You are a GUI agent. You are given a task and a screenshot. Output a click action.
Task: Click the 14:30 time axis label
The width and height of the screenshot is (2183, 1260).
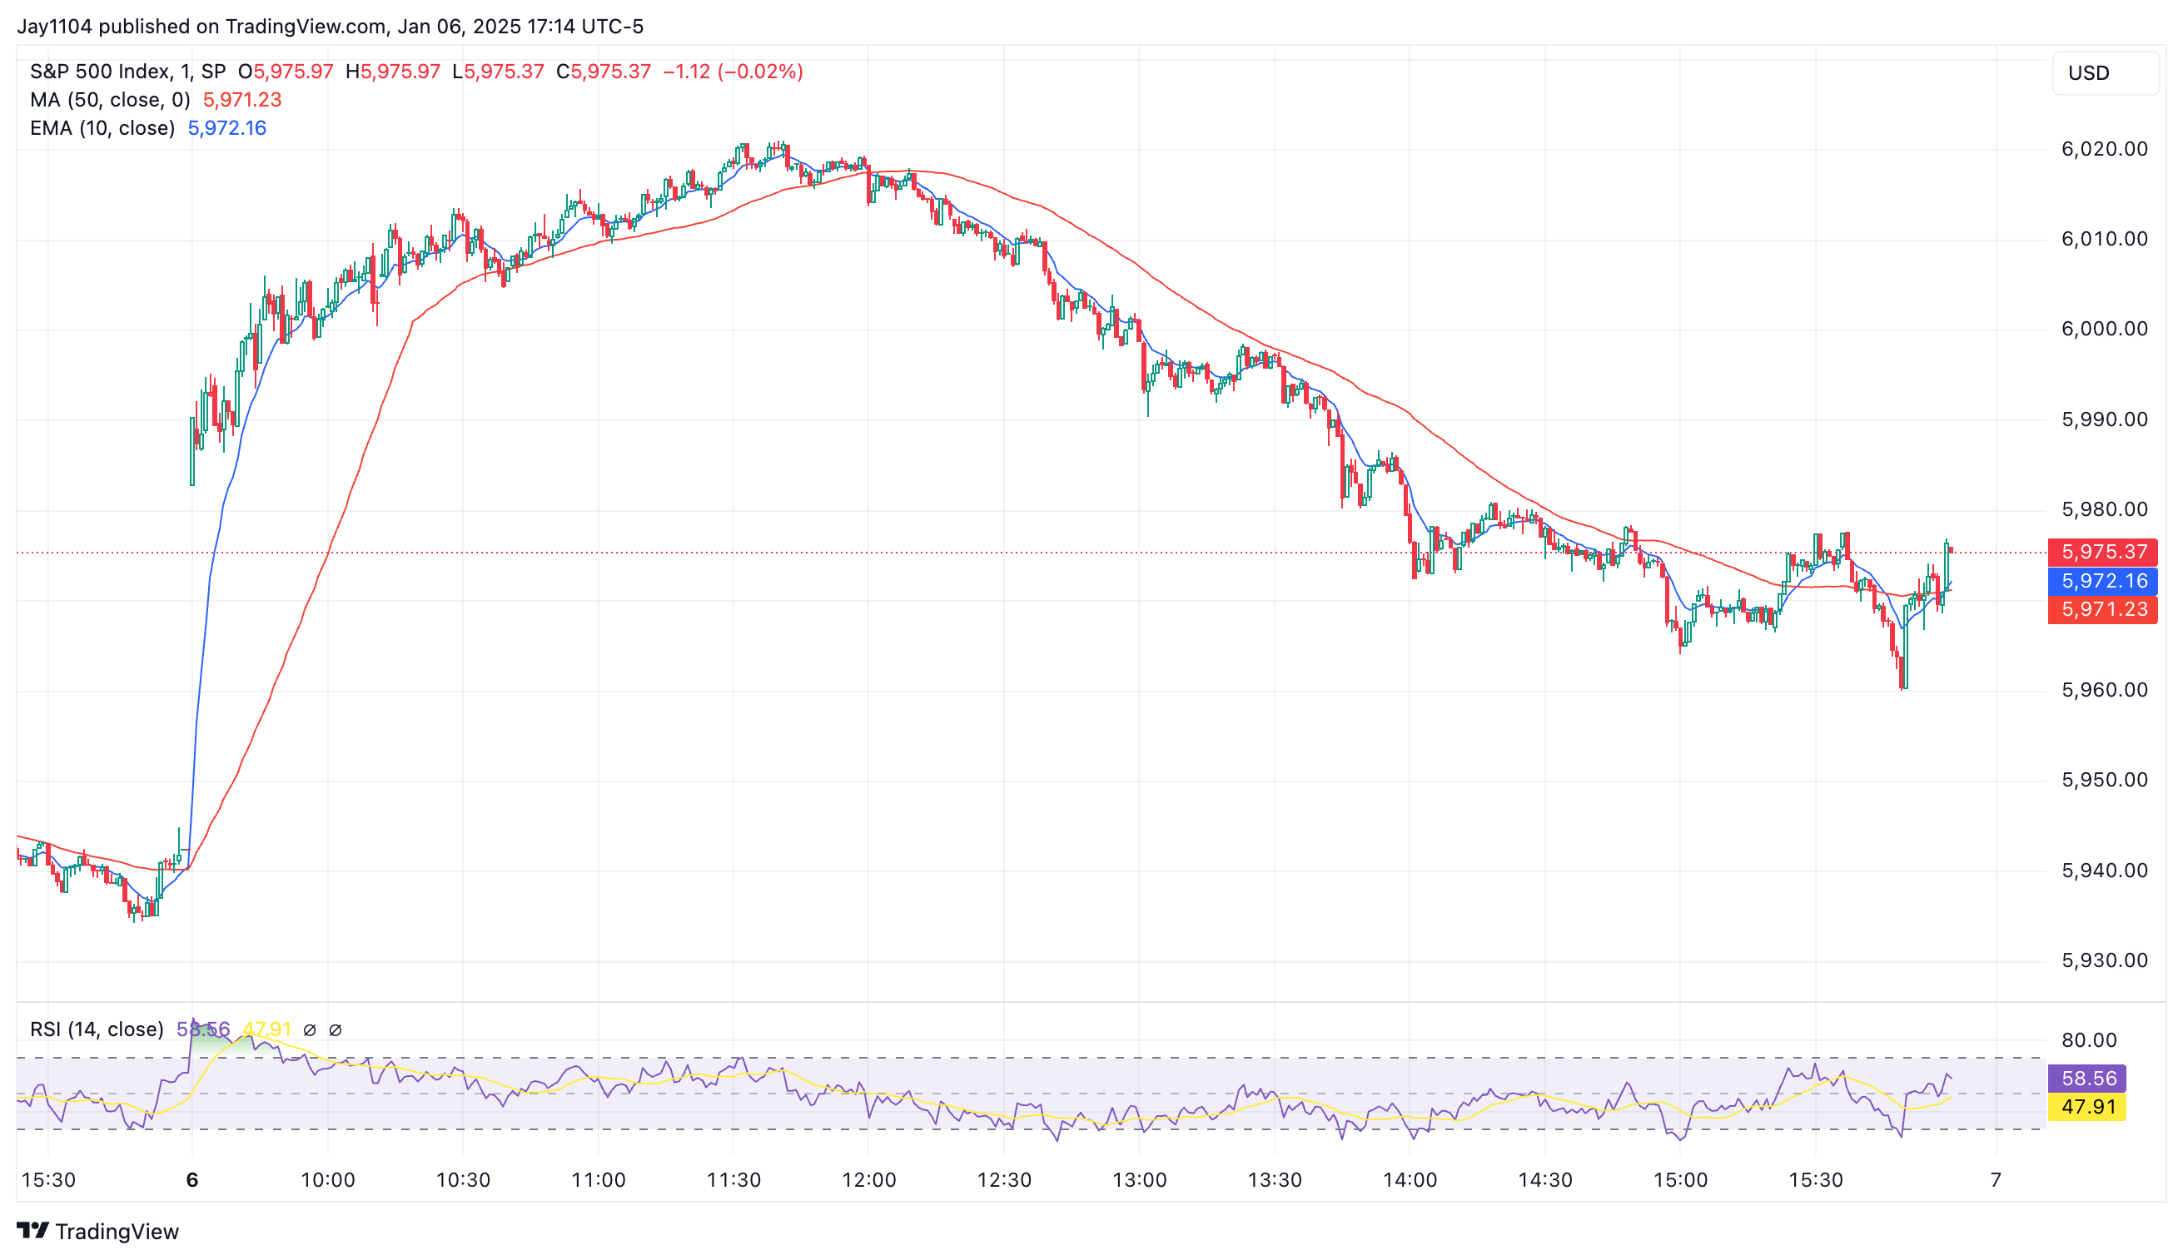1545,1180
